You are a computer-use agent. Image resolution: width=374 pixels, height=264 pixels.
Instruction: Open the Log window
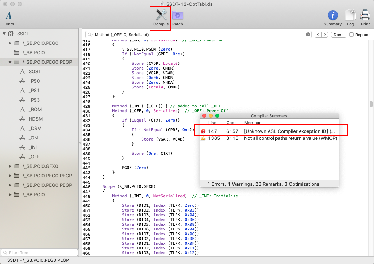[350, 18]
